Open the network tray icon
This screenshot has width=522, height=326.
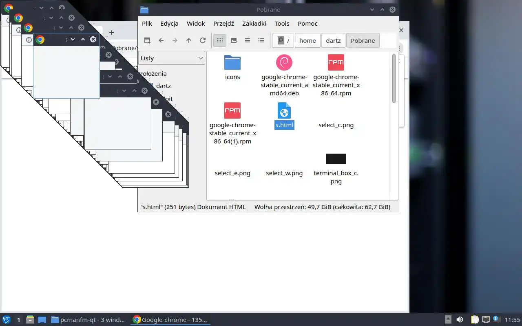click(x=486, y=320)
